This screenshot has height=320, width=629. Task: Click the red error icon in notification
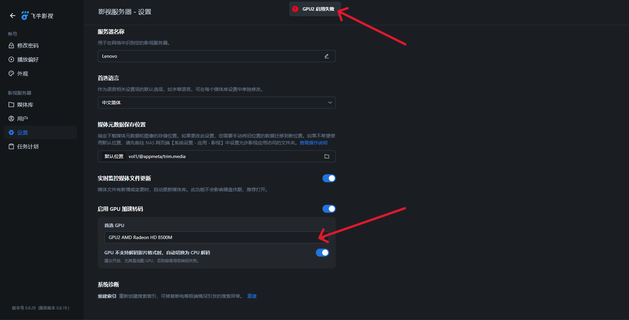tap(295, 9)
